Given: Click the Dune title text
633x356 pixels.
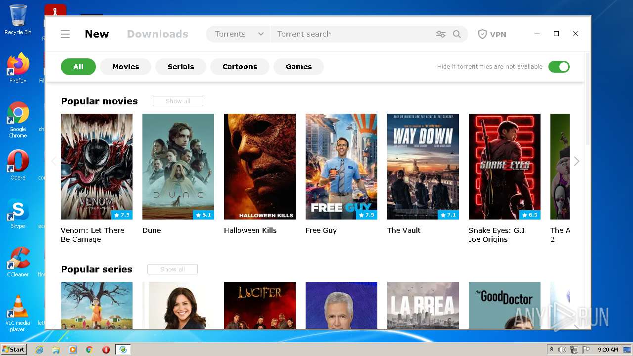Looking at the screenshot, I should point(152,230).
